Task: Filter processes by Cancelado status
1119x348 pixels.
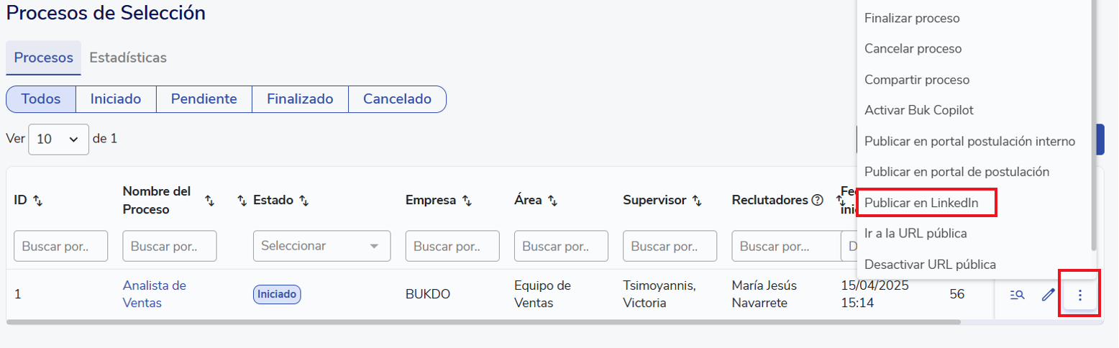Action: [397, 99]
